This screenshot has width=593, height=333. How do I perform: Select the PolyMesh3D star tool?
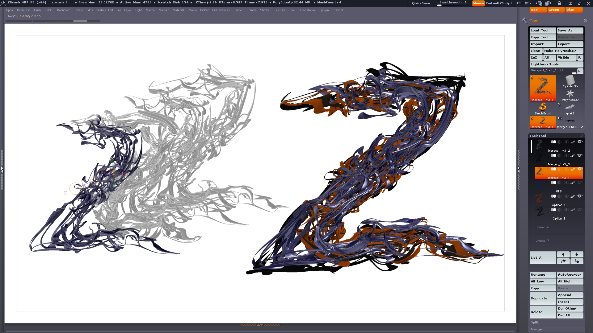tap(570, 94)
